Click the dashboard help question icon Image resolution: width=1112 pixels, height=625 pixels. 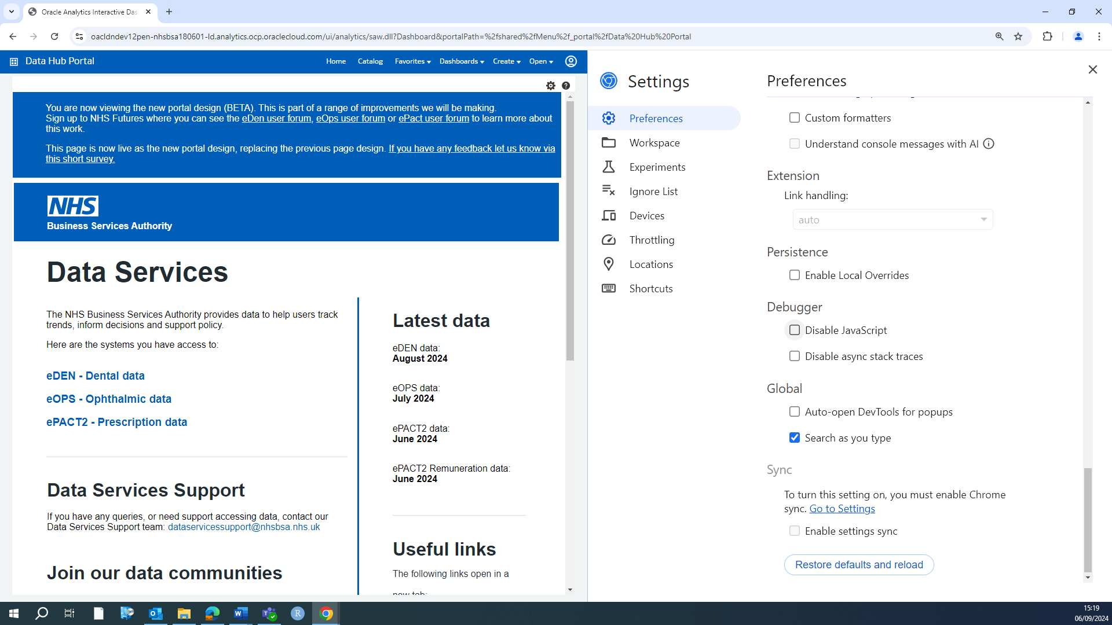pyautogui.click(x=566, y=86)
